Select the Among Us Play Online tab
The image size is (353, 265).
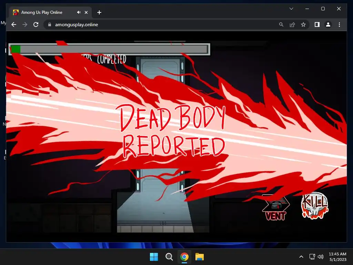click(50, 12)
